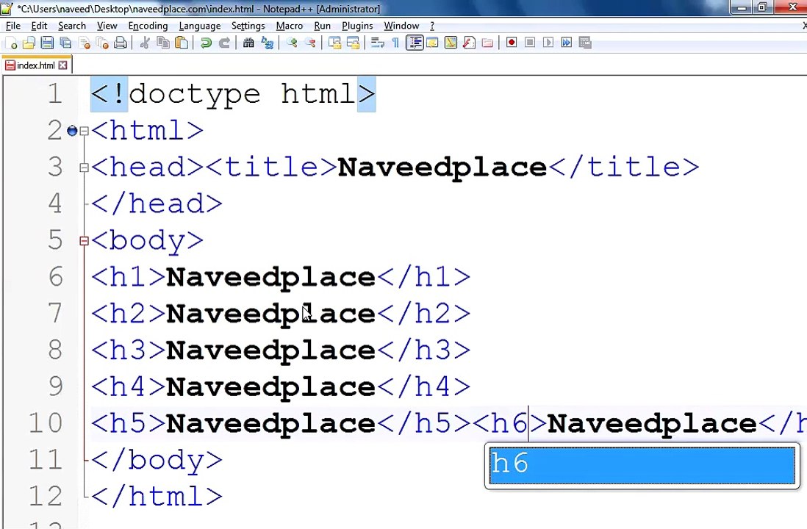Open the Settings menu
The height and width of the screenshot is (529, 807).
click(x=248, y=26)
